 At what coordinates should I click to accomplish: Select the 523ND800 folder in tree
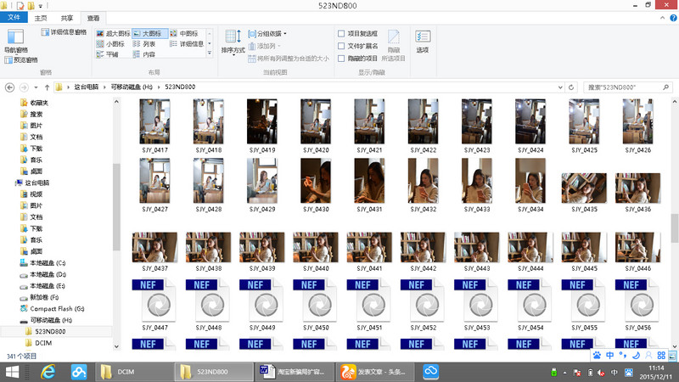(x=50, y=331)
